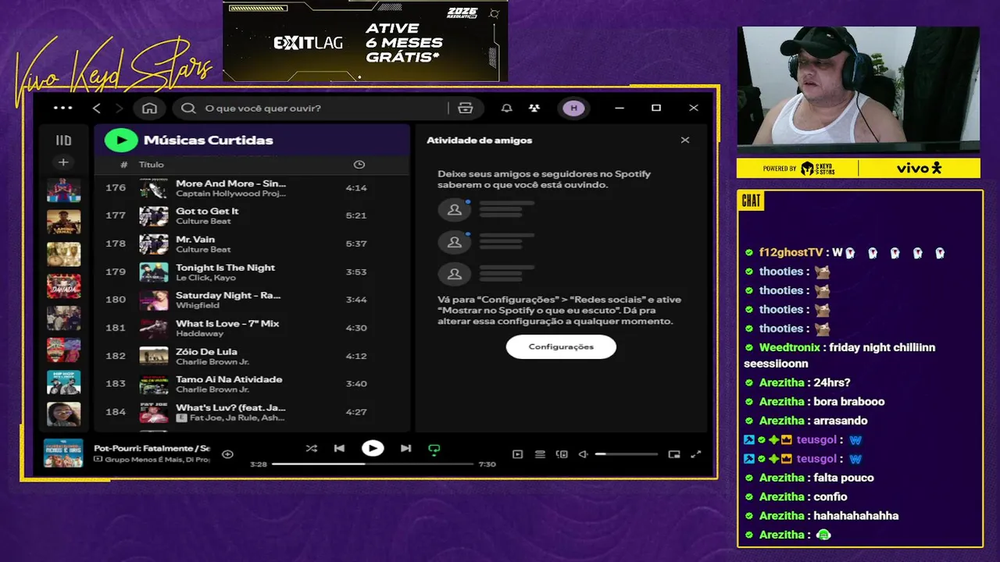Click album cover of 'Zóio De Lula'
Viewport: 1000px width, 562px height.
tap(154, 356)
